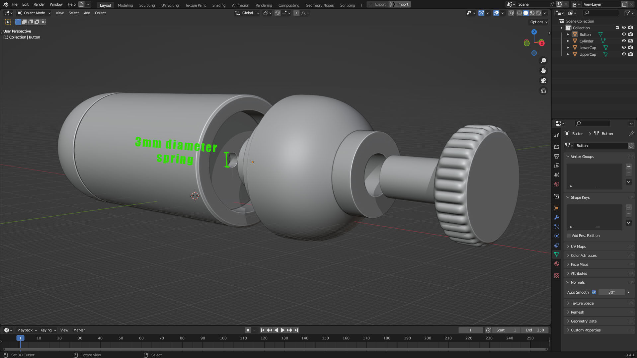Hide the Button object in viewport

pyautogui.click(x=624, y=34)
